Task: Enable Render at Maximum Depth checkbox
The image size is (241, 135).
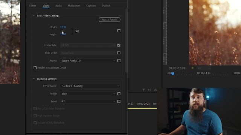Action: pos(35,67)
